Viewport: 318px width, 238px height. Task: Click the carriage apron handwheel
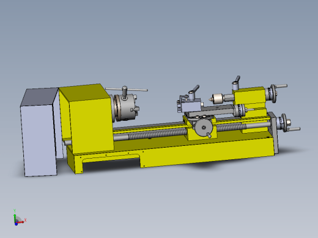203,128
